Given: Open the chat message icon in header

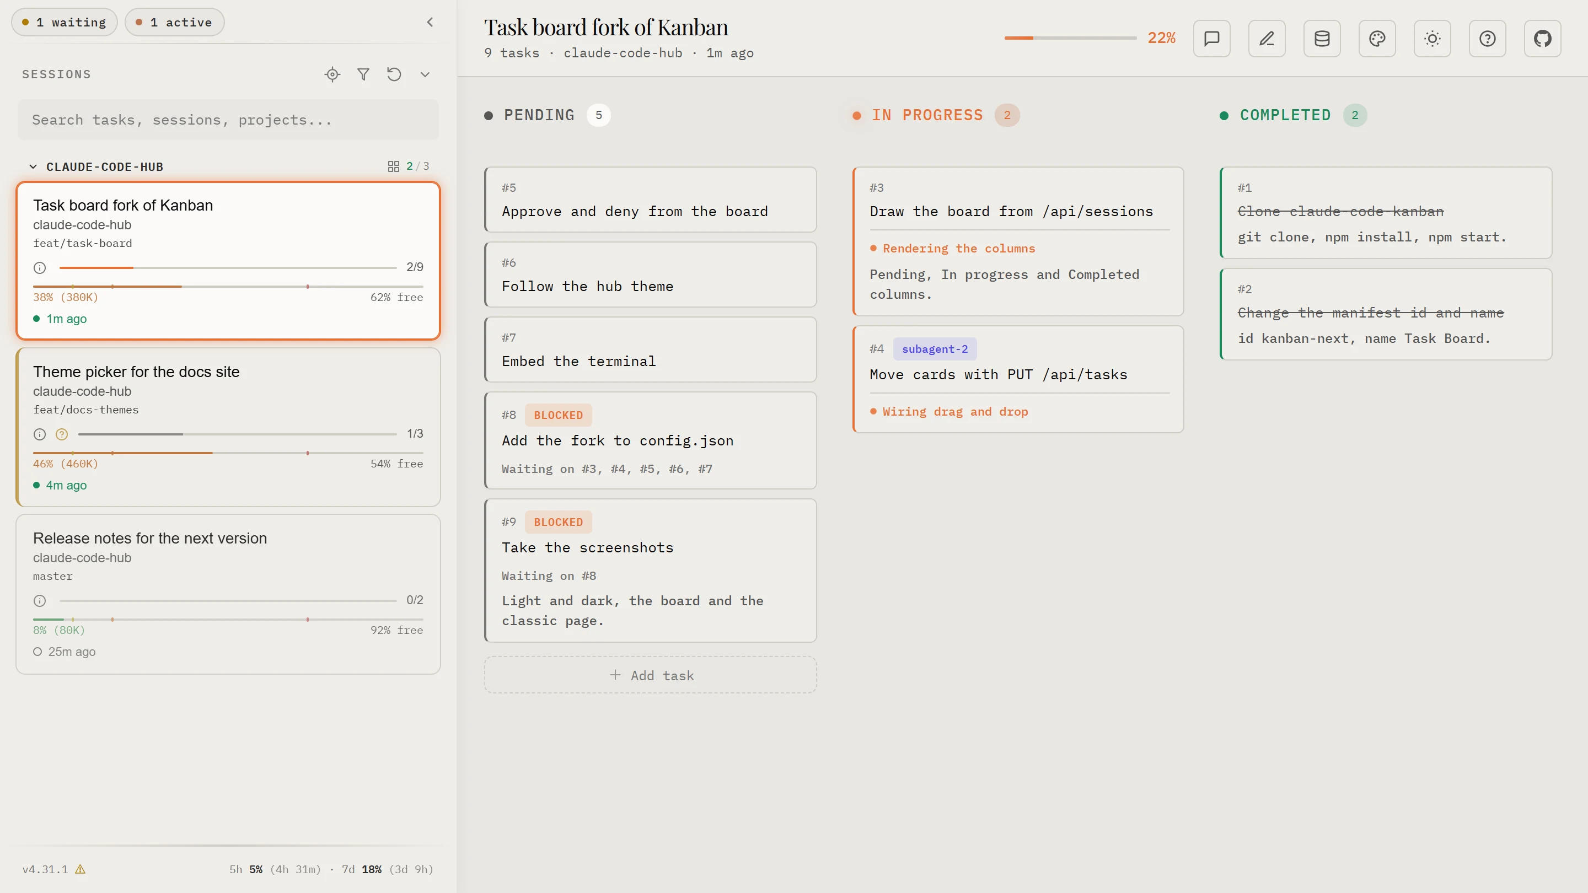Looking at the screenshot, I should [x=1211, y=38].
